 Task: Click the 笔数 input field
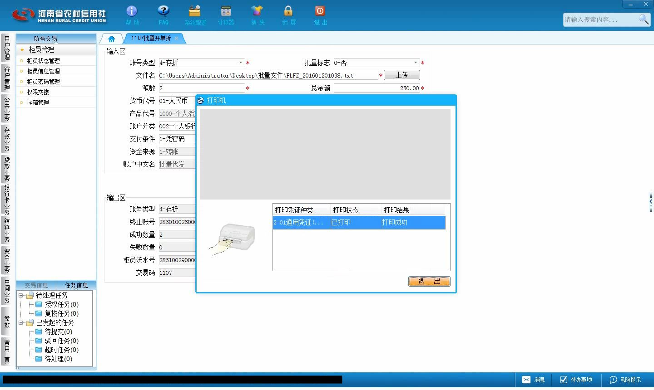coord(202,88)
